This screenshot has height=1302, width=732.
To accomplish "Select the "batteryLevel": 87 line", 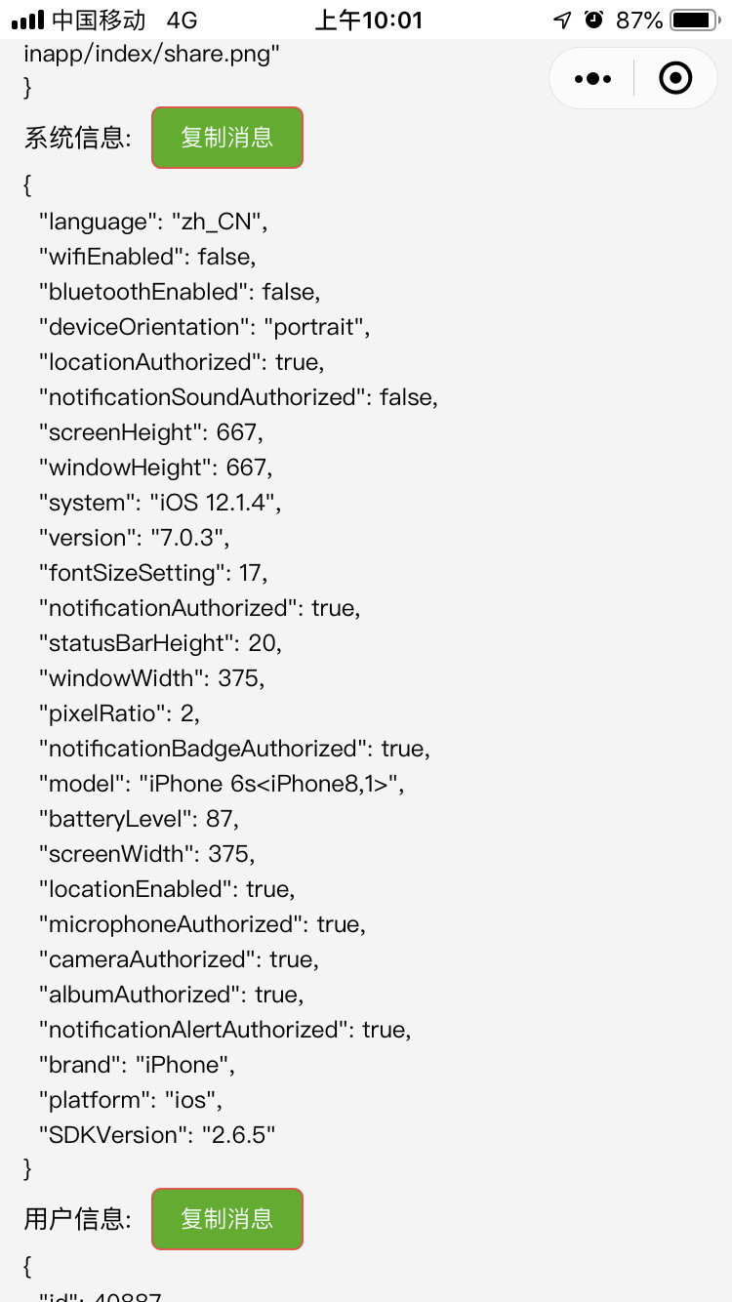I will click(x=139, y=819).
